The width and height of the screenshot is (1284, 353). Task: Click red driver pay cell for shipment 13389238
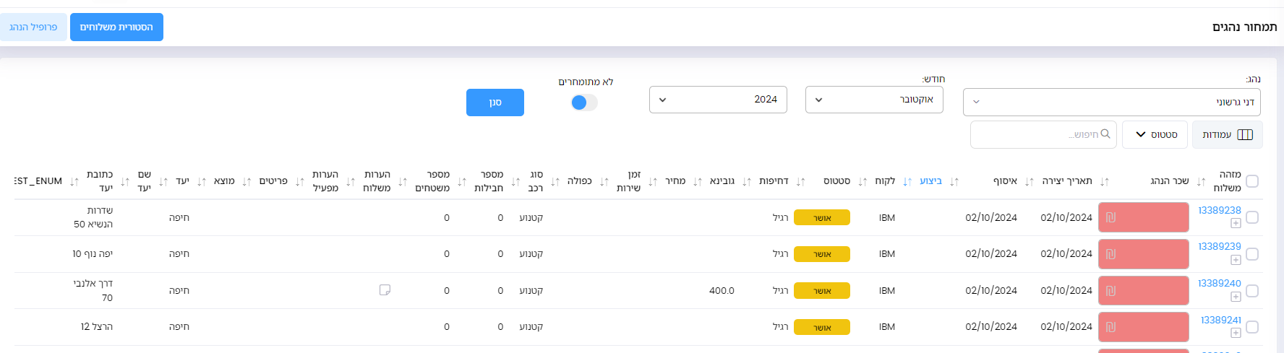(1143, 217)
